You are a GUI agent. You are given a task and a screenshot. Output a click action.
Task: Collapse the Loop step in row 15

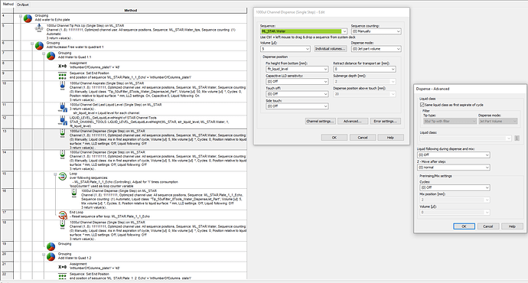tap(55, 174)
